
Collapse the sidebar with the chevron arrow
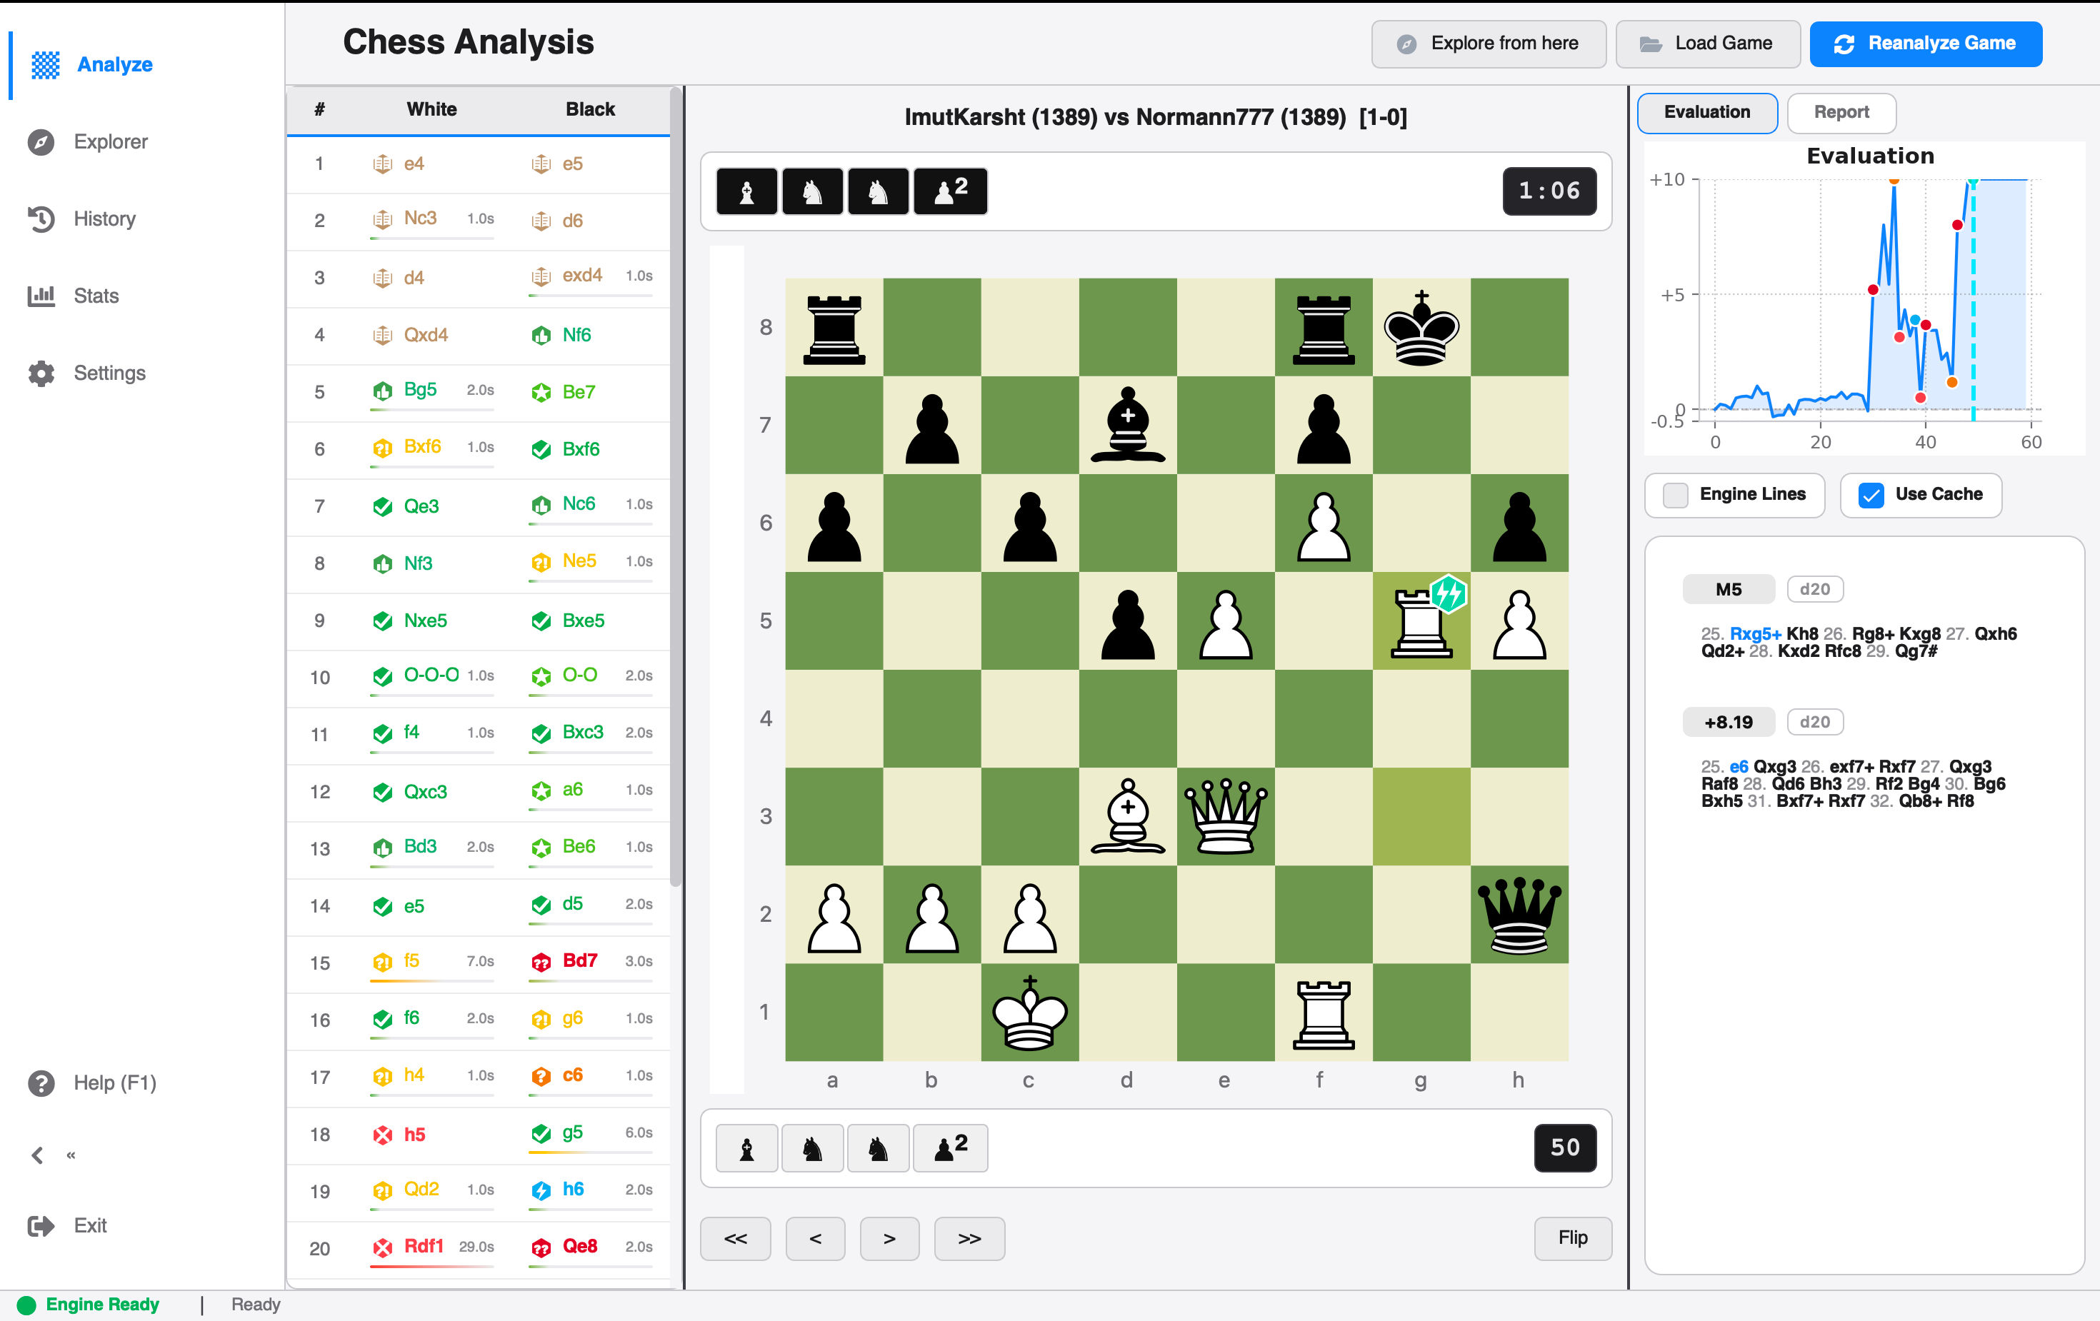37,1155
